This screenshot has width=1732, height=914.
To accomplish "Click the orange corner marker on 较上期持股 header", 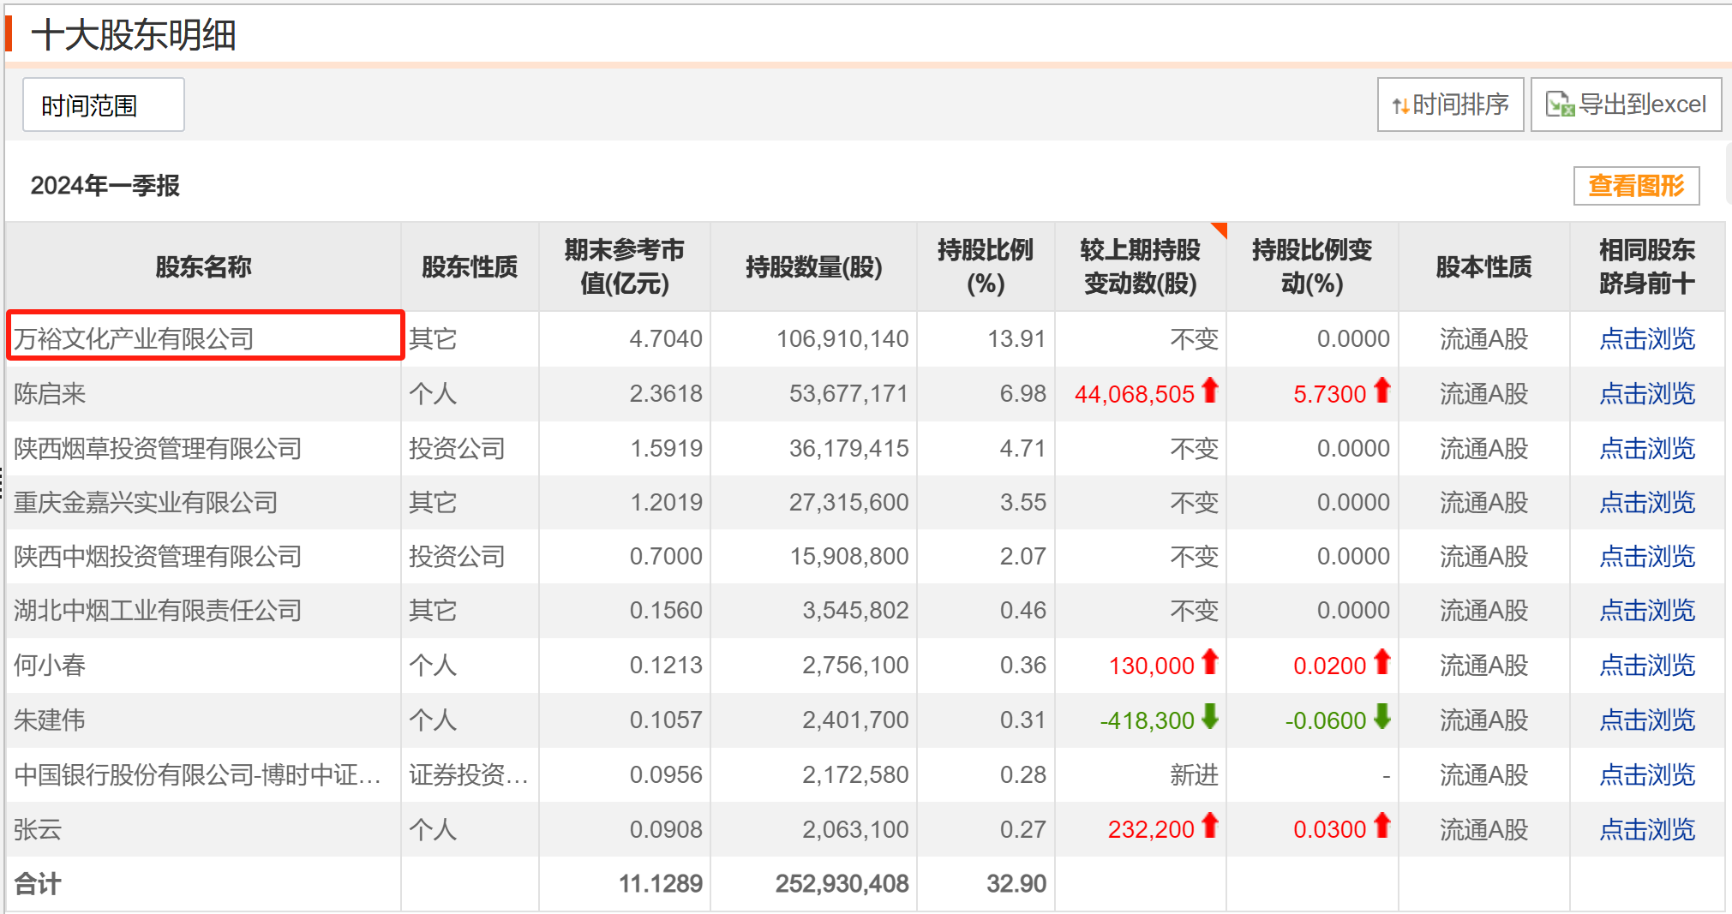I will (x=1220, y=229).
